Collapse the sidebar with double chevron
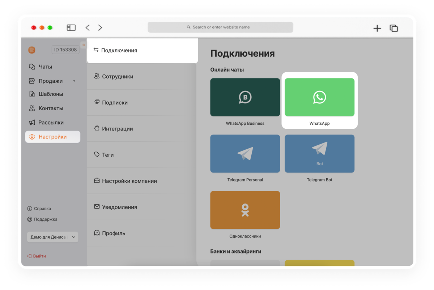This screenshot has height=290, width=434. (x=84, y=45)
